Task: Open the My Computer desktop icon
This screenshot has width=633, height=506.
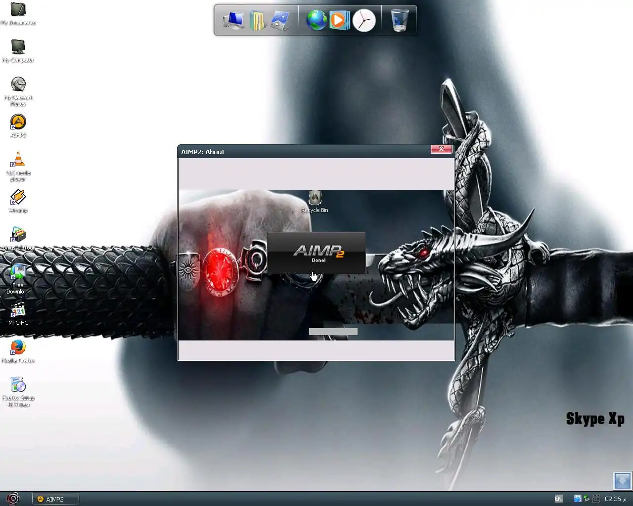Action: coord(18,51)
